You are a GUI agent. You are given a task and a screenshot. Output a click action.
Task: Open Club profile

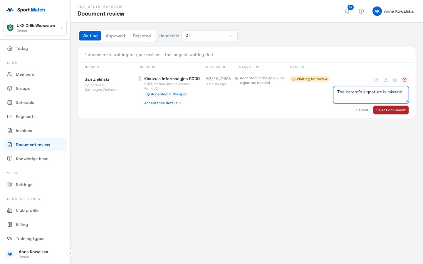pyautogui.click(x=35, y=210)
